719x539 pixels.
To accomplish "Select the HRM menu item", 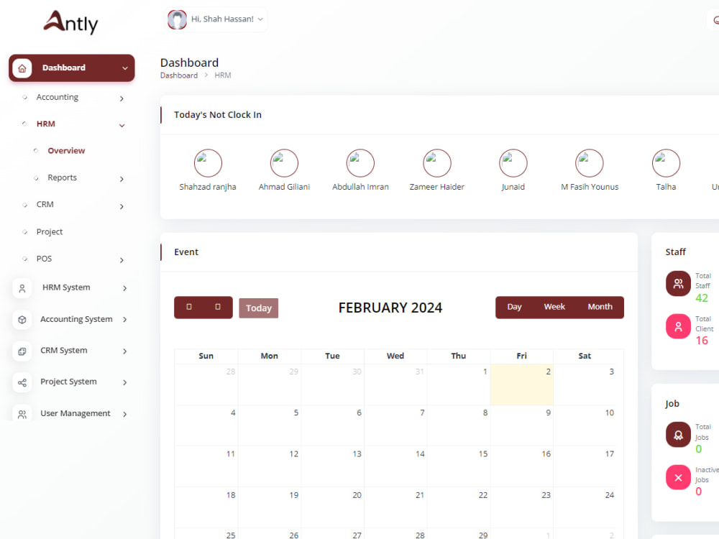I will coord(46,124).
